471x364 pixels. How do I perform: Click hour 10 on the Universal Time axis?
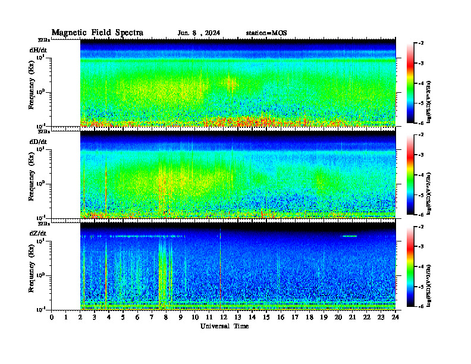click(x=195, y=318)
